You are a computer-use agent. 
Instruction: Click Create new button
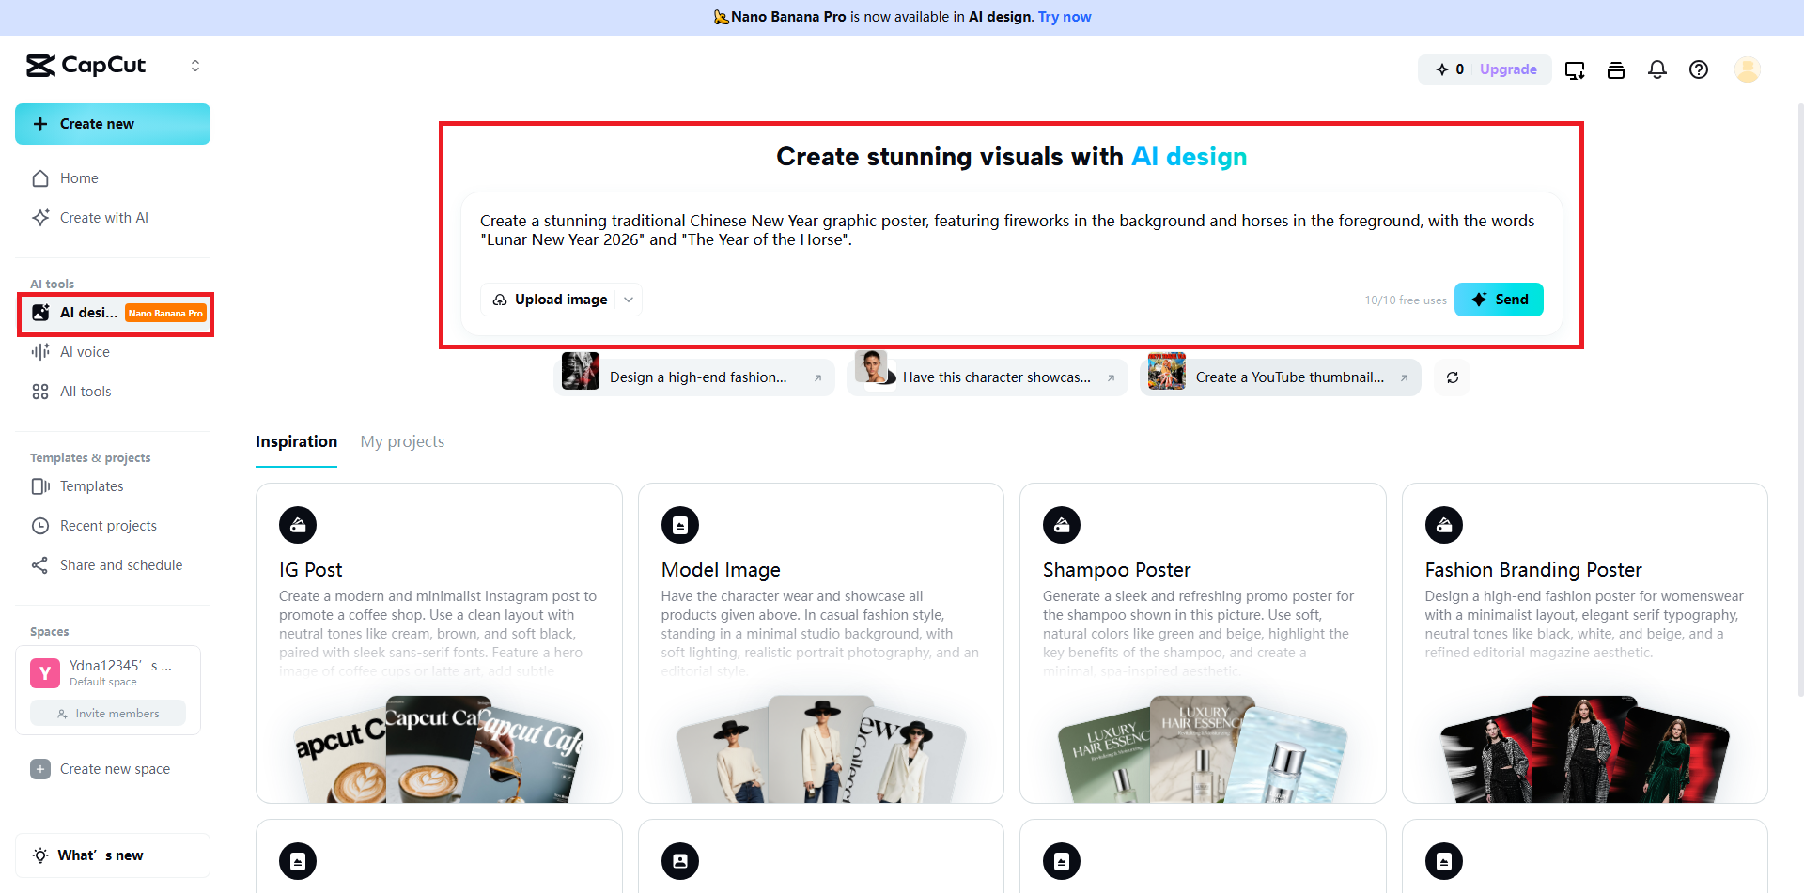pyautogui.click(x=112, y=123)
